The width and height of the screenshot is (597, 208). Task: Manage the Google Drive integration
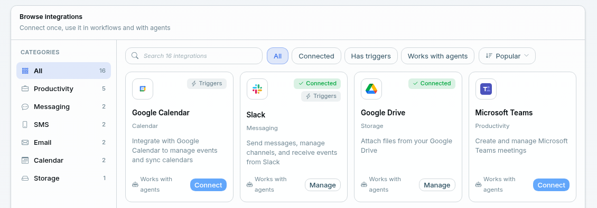437,185
